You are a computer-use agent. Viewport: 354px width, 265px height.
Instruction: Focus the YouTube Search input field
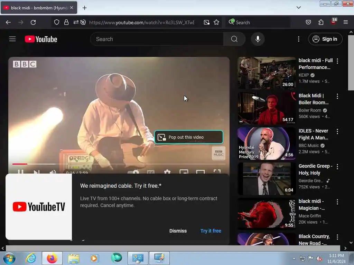[x=157, y=39]
